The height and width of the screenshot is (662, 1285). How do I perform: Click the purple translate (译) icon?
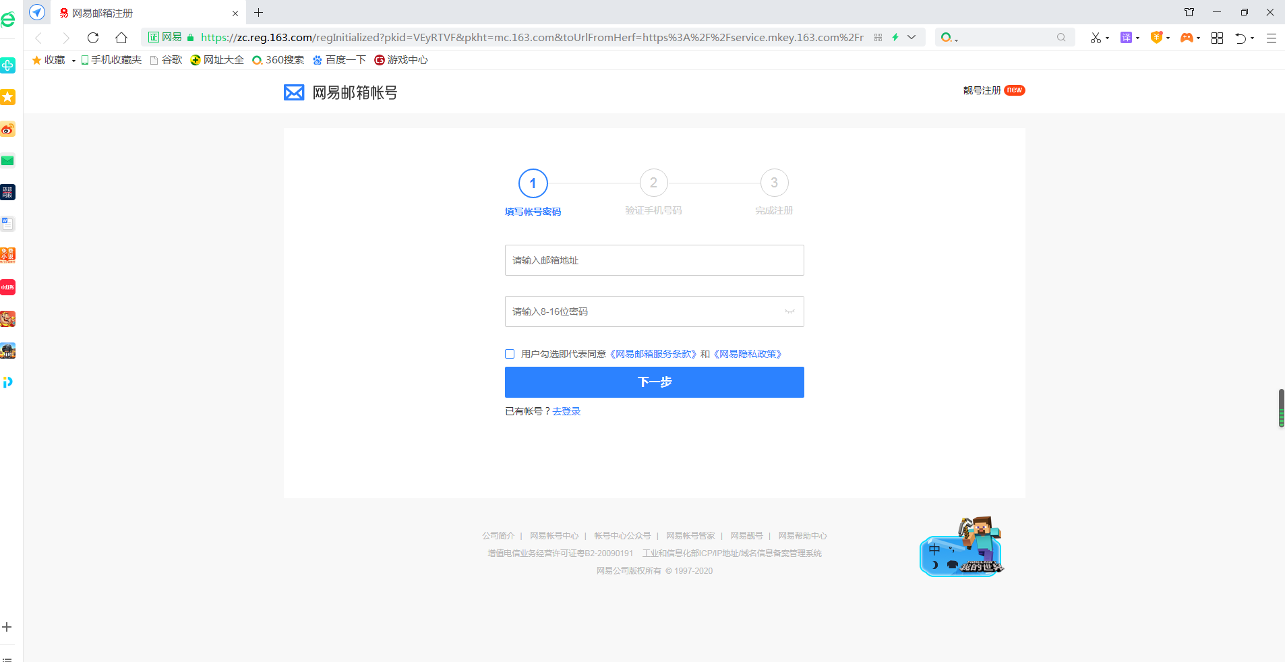(x=1126, y=38)
